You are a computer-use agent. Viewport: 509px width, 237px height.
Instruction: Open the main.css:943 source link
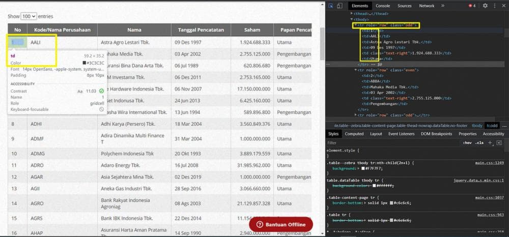[x=491, y=215]
